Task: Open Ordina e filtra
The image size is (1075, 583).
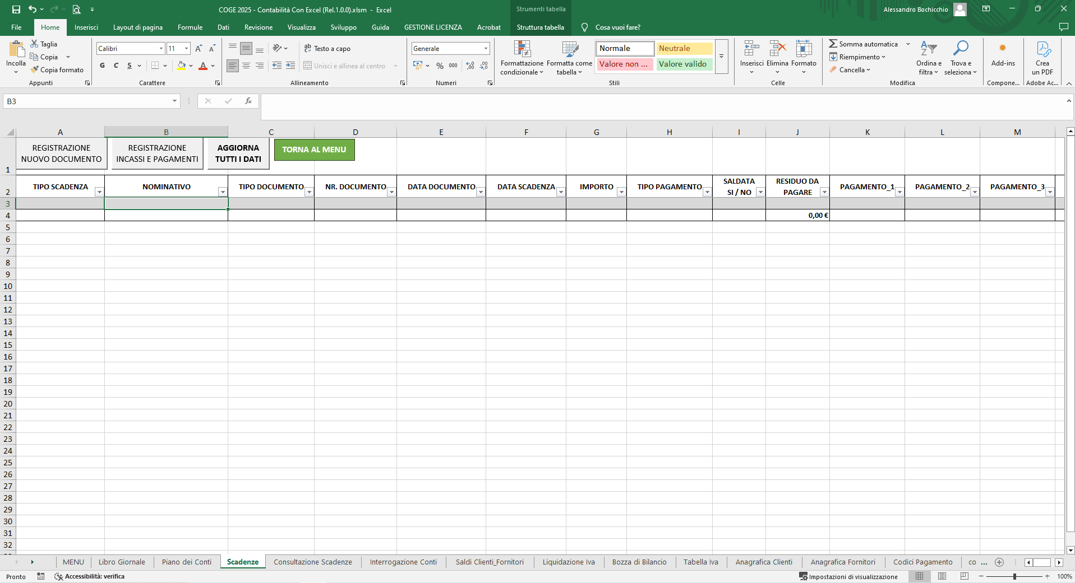Action: tap(929, 58)
